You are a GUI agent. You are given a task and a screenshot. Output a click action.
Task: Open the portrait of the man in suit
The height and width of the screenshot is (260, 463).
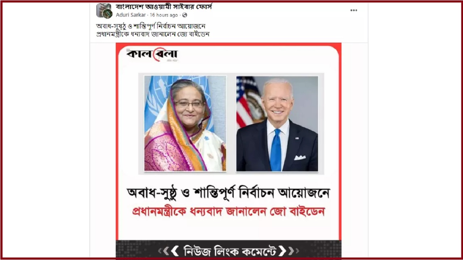tap(277, 123)
